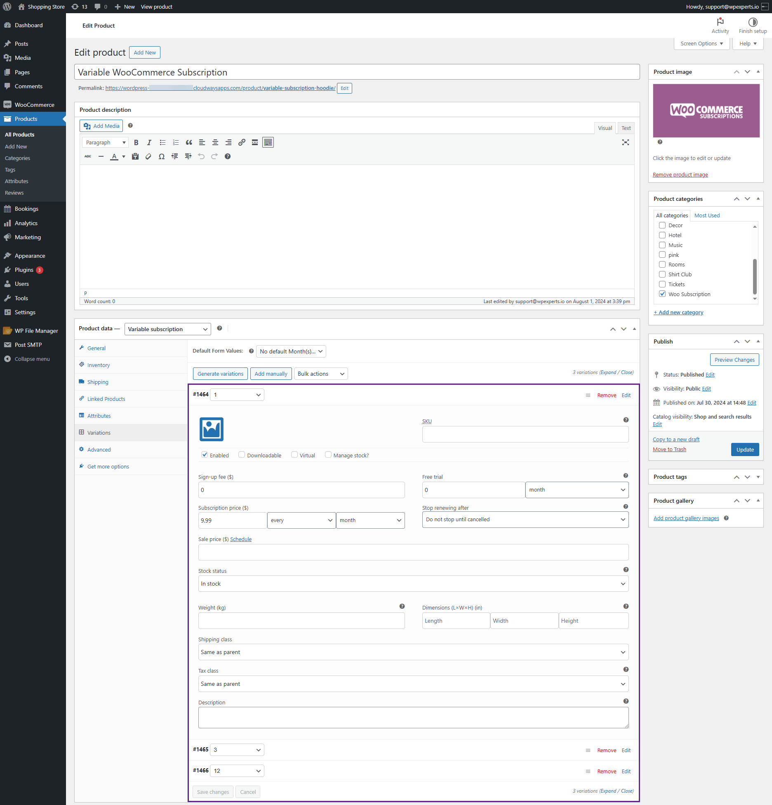Align text right in editor
Screen dimensions: 772x805
click(228, 142)
